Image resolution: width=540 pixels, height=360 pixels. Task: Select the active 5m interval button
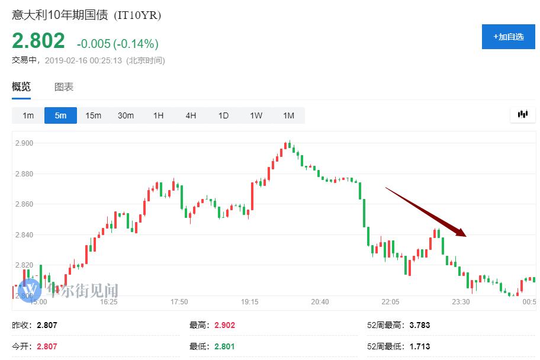[60, 115]
